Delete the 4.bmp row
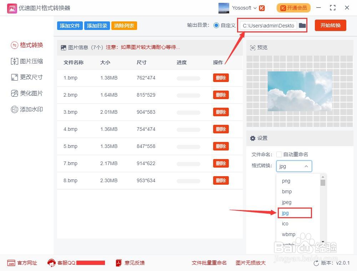Screen dimensions: 357x271 point(221,129)
